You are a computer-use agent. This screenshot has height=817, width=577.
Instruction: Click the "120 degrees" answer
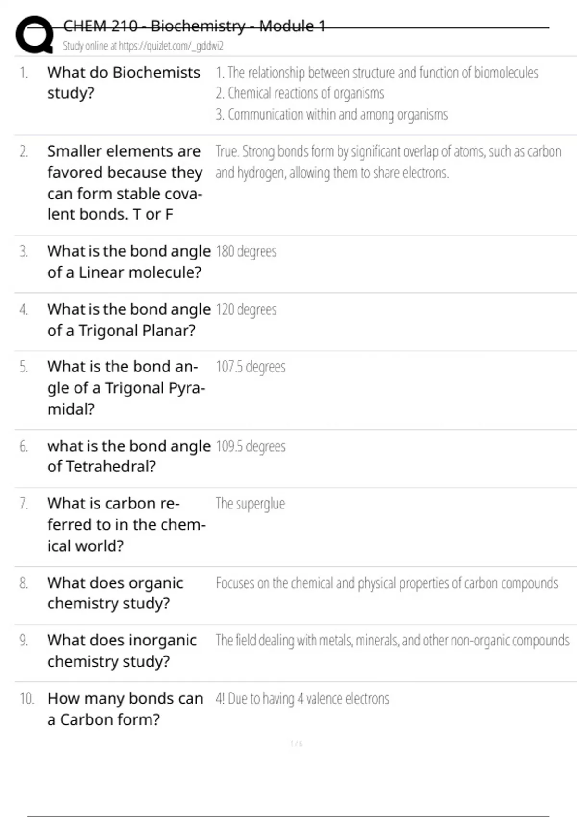pyautogui.click(x=246, y=309)
